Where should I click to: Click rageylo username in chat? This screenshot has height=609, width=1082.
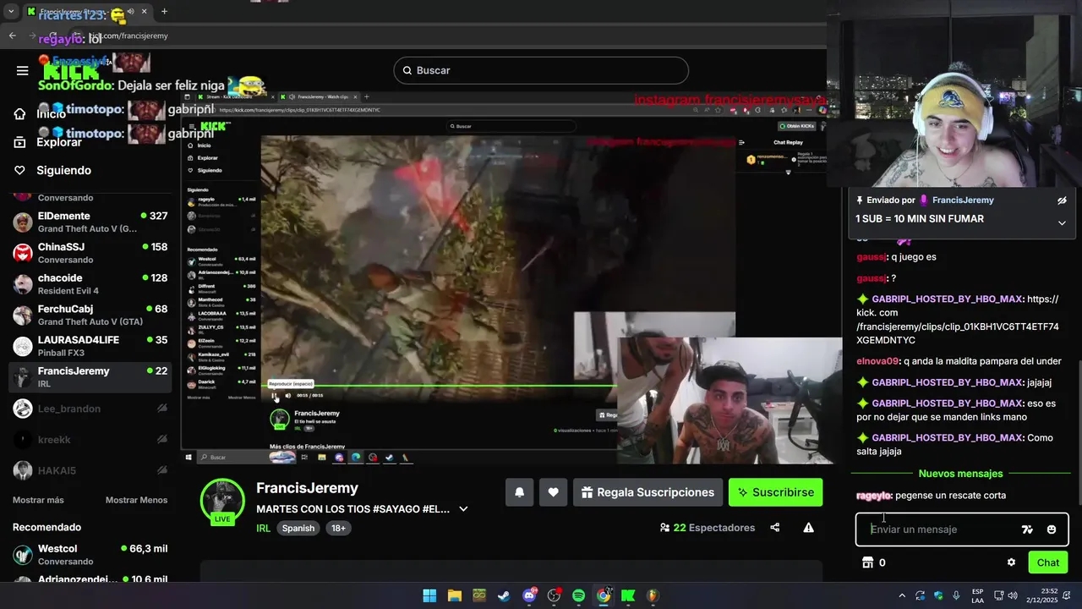coord(873,496)
